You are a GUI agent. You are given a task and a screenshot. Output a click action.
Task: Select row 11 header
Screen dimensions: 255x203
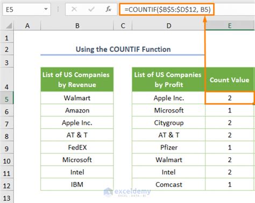click(6, 172)
